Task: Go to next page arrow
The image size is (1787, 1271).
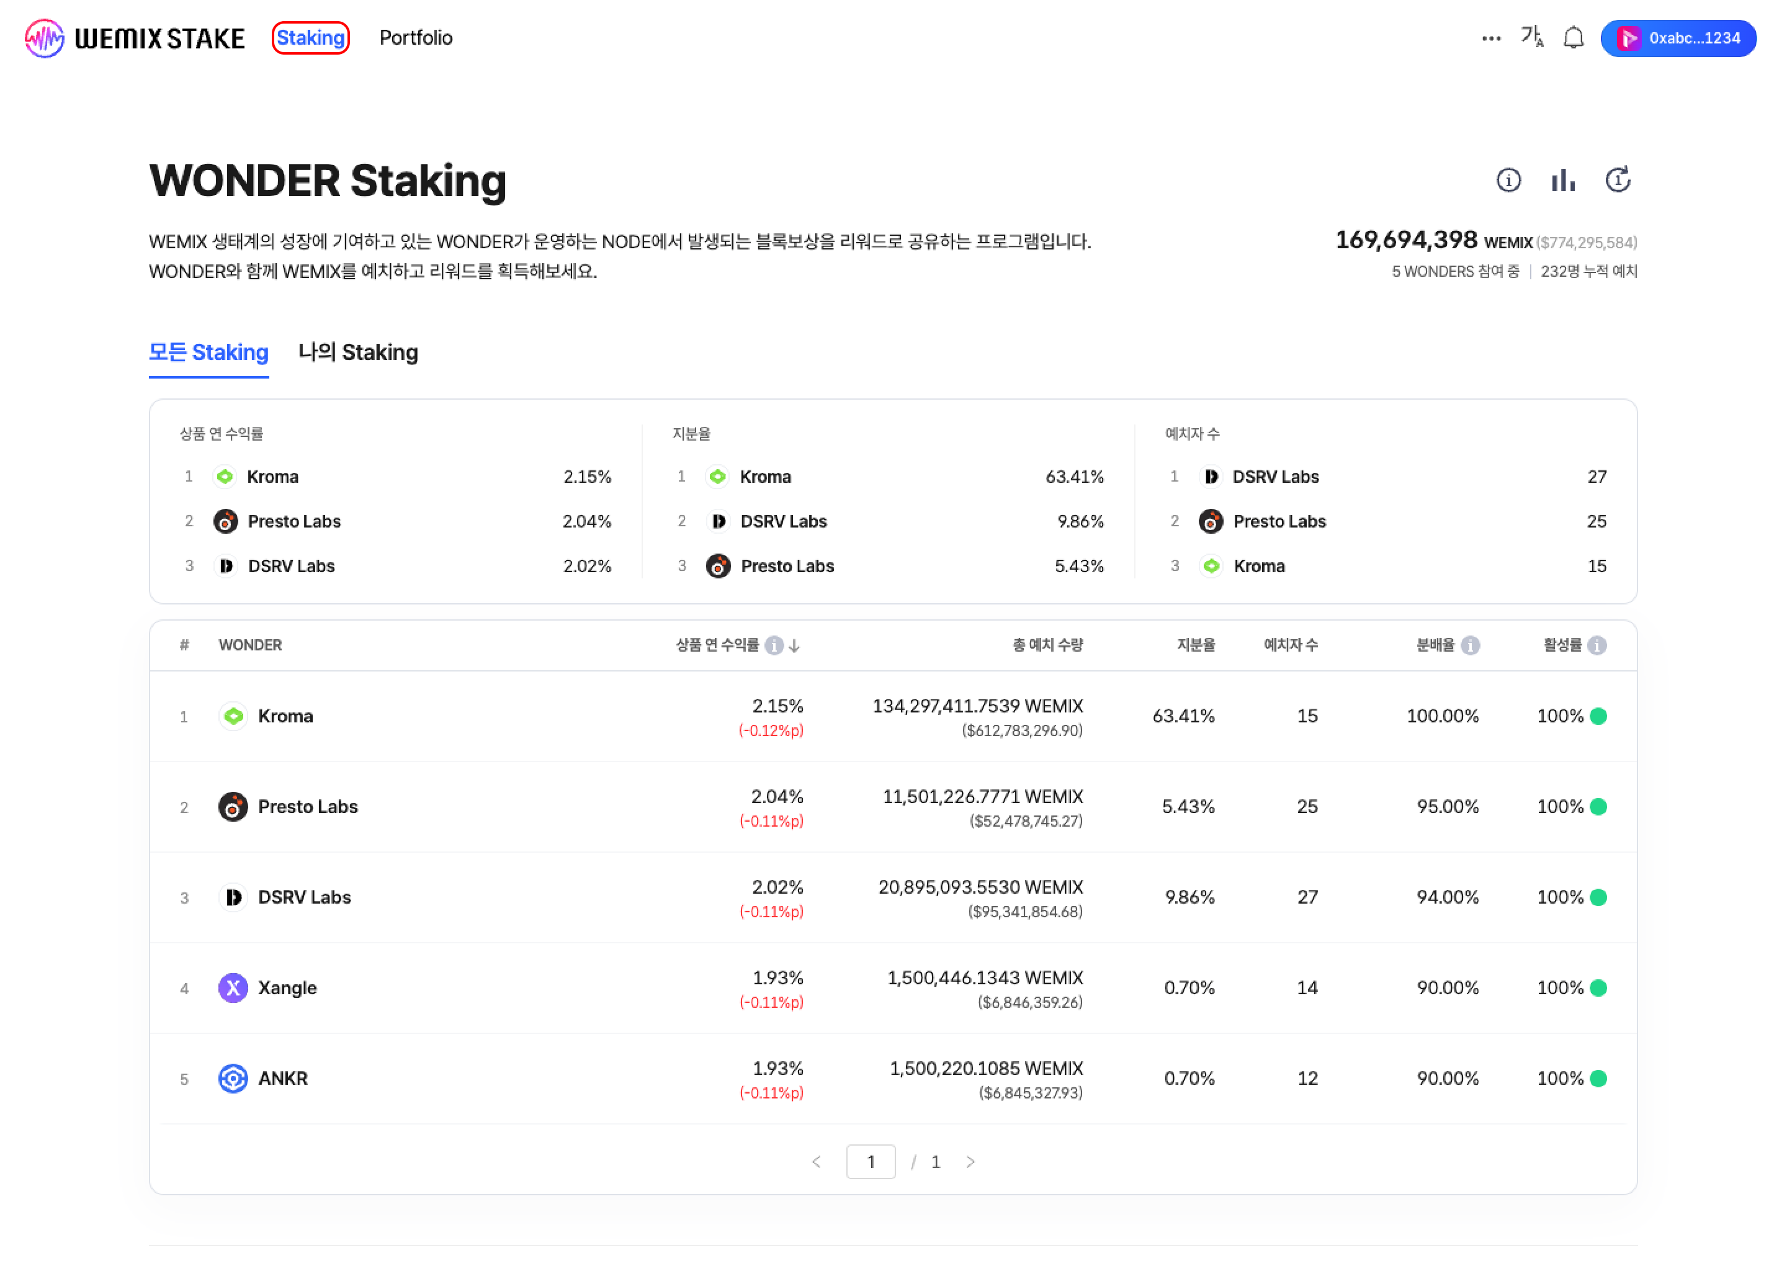Action: pos(970,1161)
